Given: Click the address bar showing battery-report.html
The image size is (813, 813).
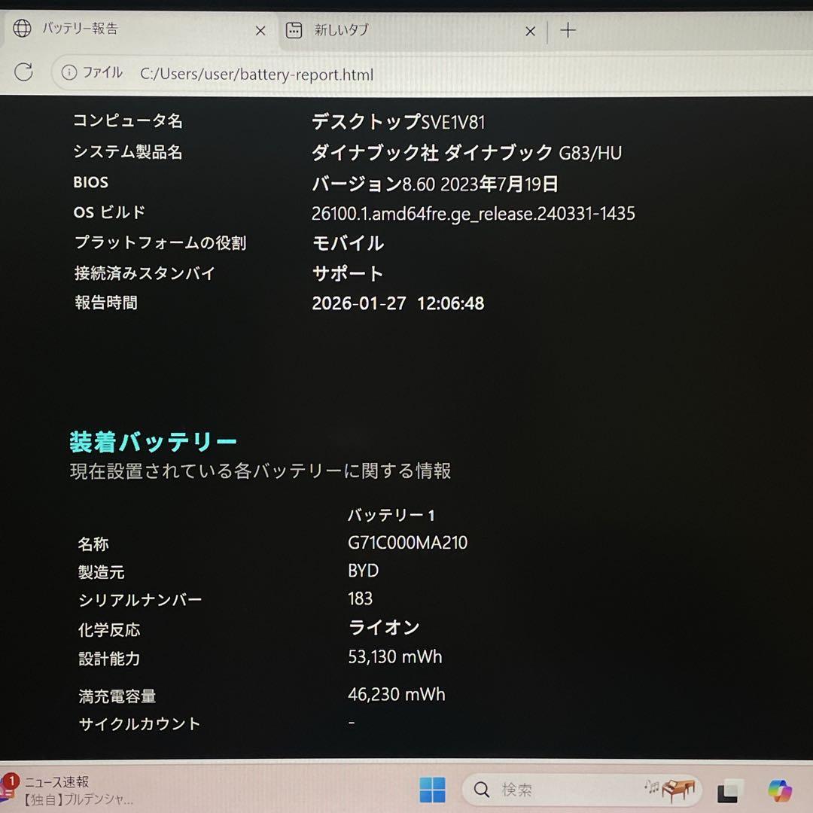Looking at the screenshot, I should click(x=256, y=75).
